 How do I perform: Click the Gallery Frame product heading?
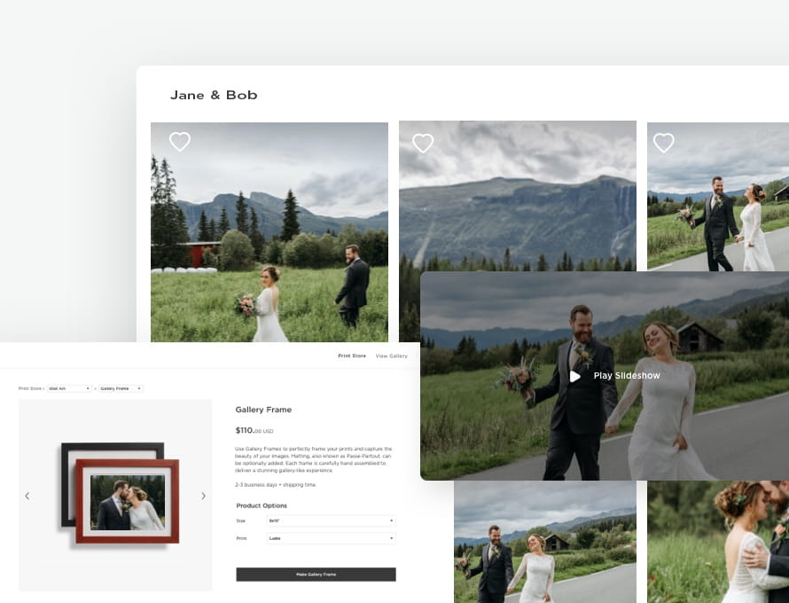pos(263,410)
